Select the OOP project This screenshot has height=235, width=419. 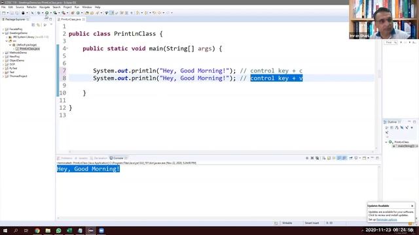click(12, 64)
